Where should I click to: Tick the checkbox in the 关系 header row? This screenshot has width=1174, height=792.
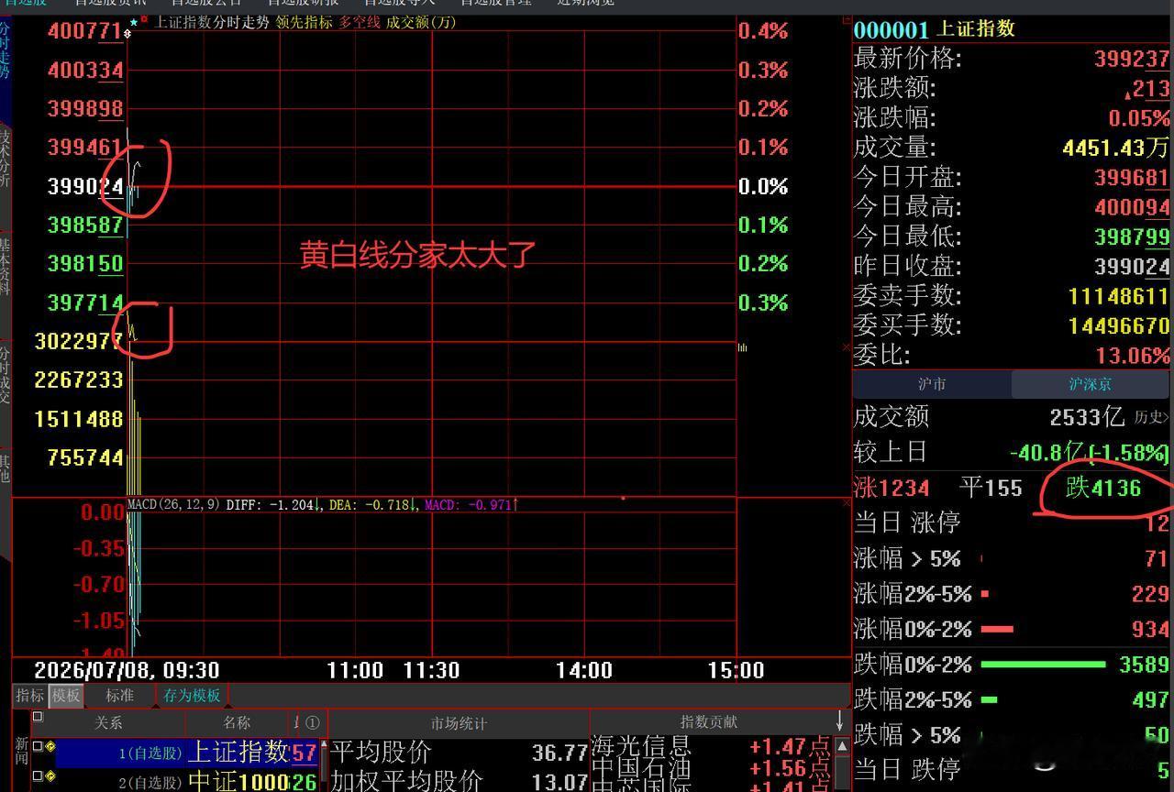point(38,717)
